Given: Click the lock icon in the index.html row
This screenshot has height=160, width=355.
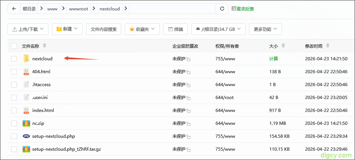Looking at the screenshot, I should pyautogui.click(x=188, y=111).
